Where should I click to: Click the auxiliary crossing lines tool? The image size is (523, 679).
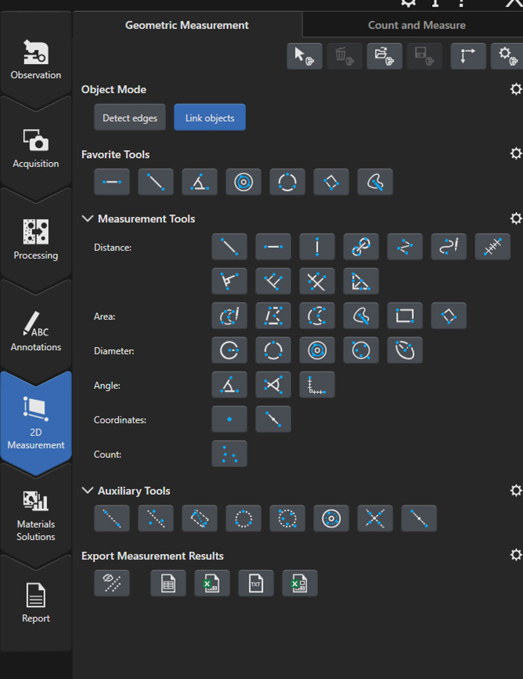click(x=375, y=519)
